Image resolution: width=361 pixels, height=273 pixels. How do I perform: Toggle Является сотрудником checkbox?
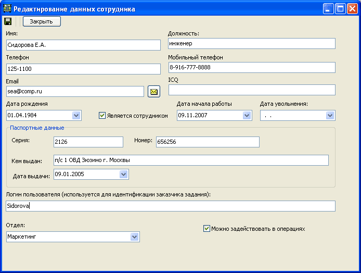[x=102, y=115]
